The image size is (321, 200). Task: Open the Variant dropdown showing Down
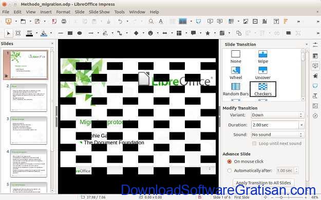[277, 115]
